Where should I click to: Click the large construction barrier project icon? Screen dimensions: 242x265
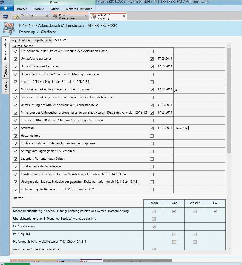(x=9, y=28)
